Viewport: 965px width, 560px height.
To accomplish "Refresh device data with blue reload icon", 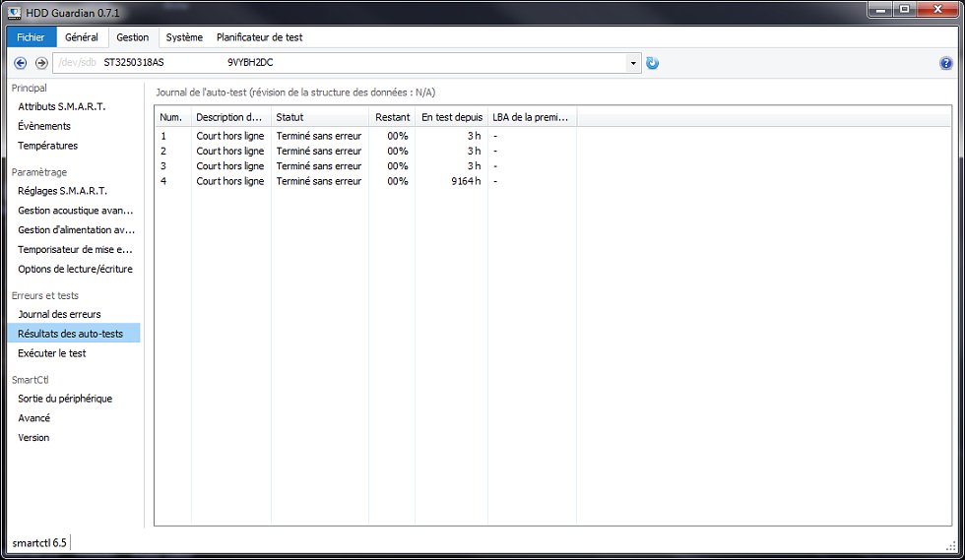I will [x=652, y=63].
